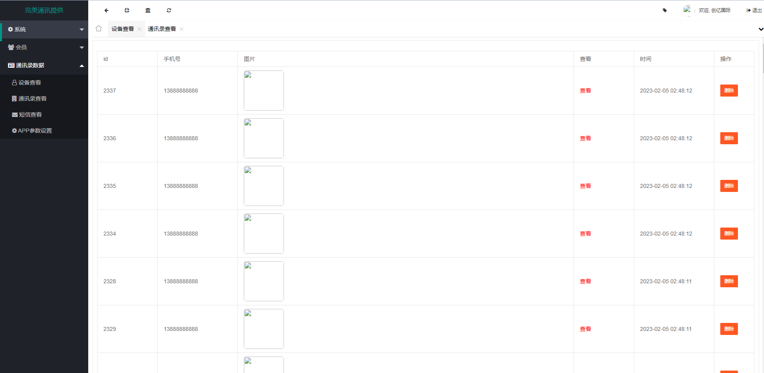The height and width of the screenshot is (373, 764).
Task: Close the 设备查看 tab
Action: (140, 29)
